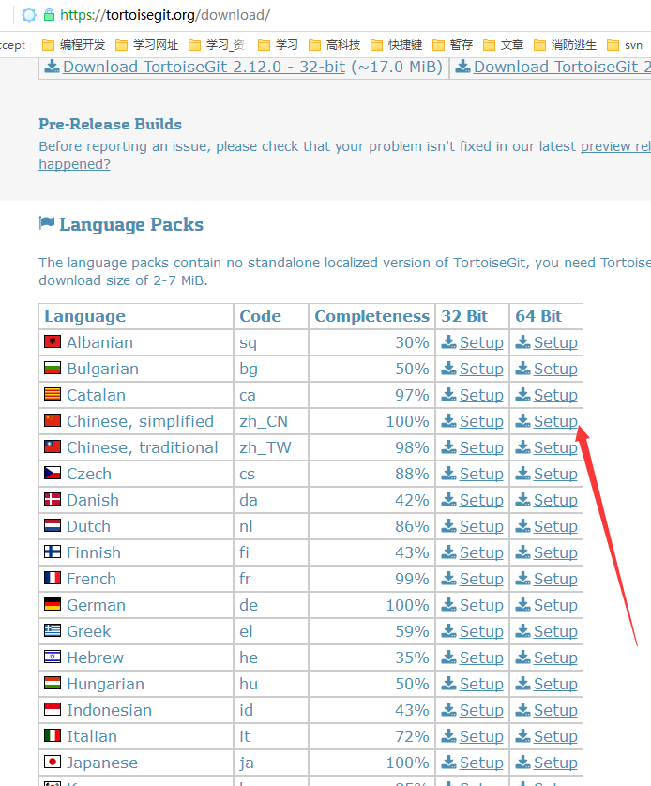
Task: Click the Finnish flag icon
Action: (x=53, y=552)
